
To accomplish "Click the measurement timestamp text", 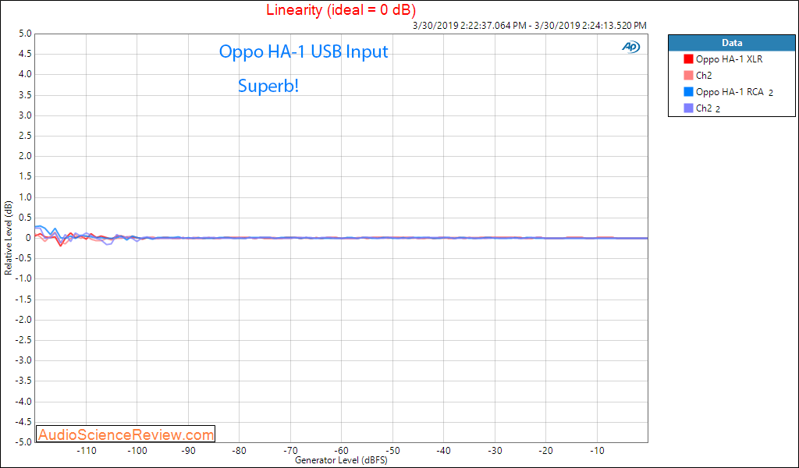I will pyautogui.click(x=528, y=26).
